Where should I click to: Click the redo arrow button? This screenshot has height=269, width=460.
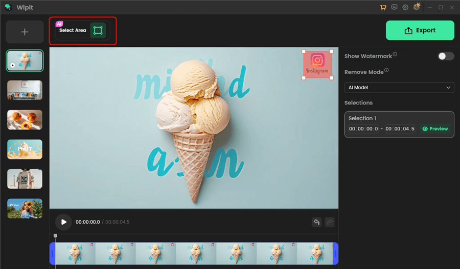(x=330, y=222)
